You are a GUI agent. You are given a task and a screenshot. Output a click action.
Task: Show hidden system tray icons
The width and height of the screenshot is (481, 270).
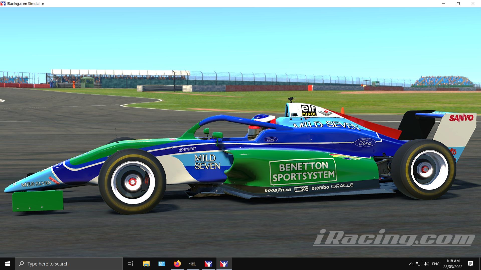click(411, 264)
